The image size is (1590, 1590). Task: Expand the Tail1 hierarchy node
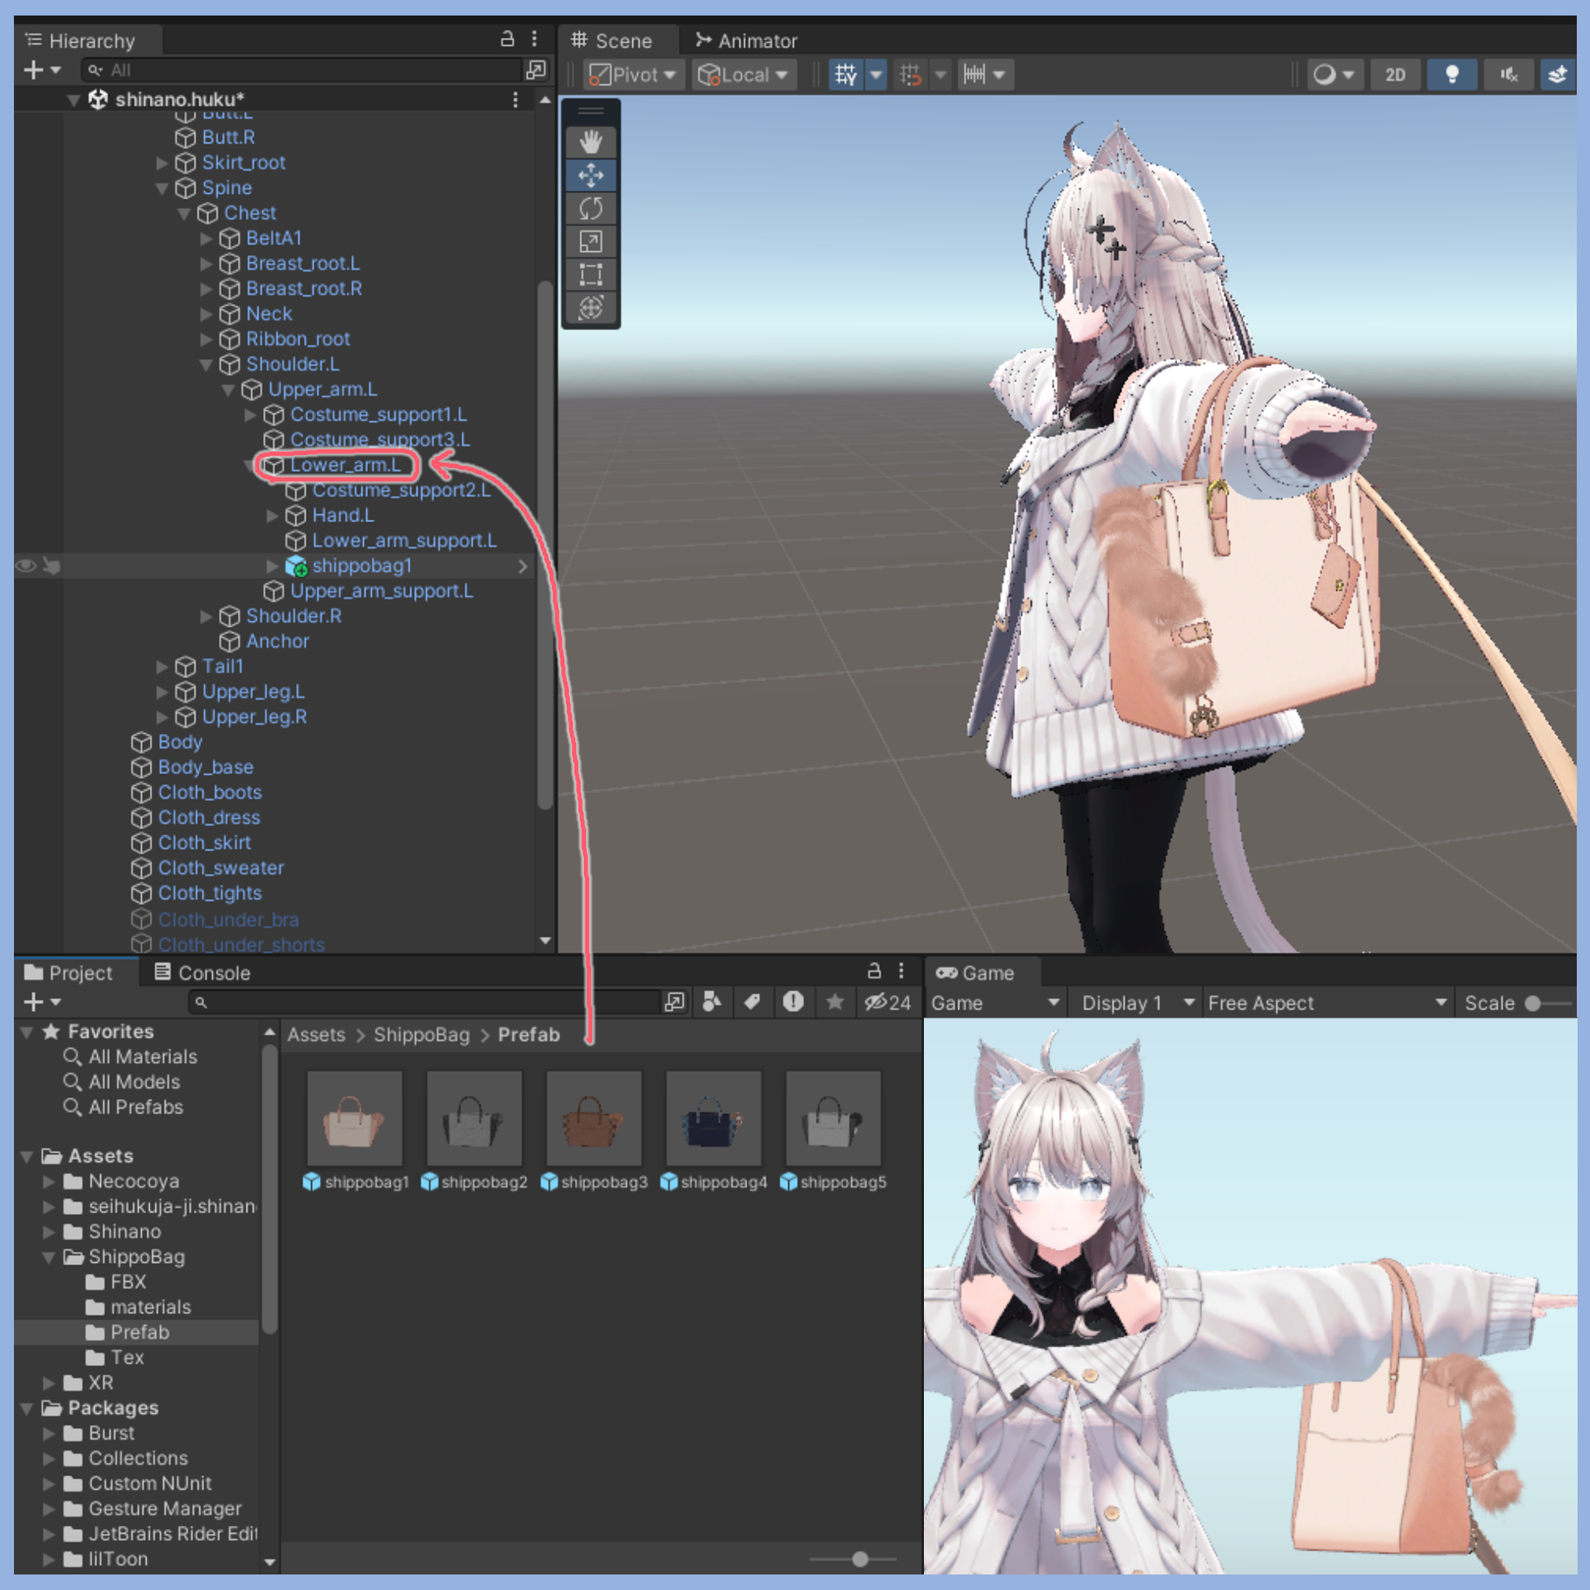click(x=161, y=667)
